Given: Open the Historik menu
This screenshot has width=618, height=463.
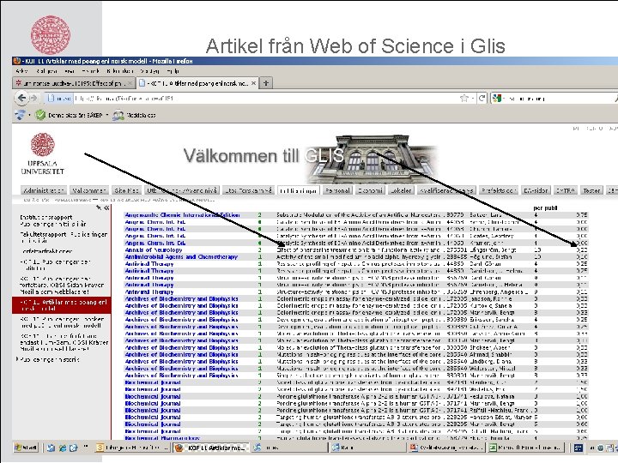Looking at the screenshot, I should pos(90,71).
